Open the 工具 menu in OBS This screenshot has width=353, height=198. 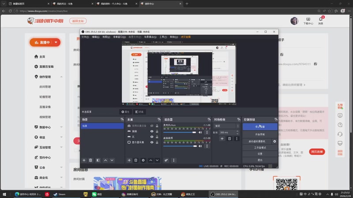(163, 37)
